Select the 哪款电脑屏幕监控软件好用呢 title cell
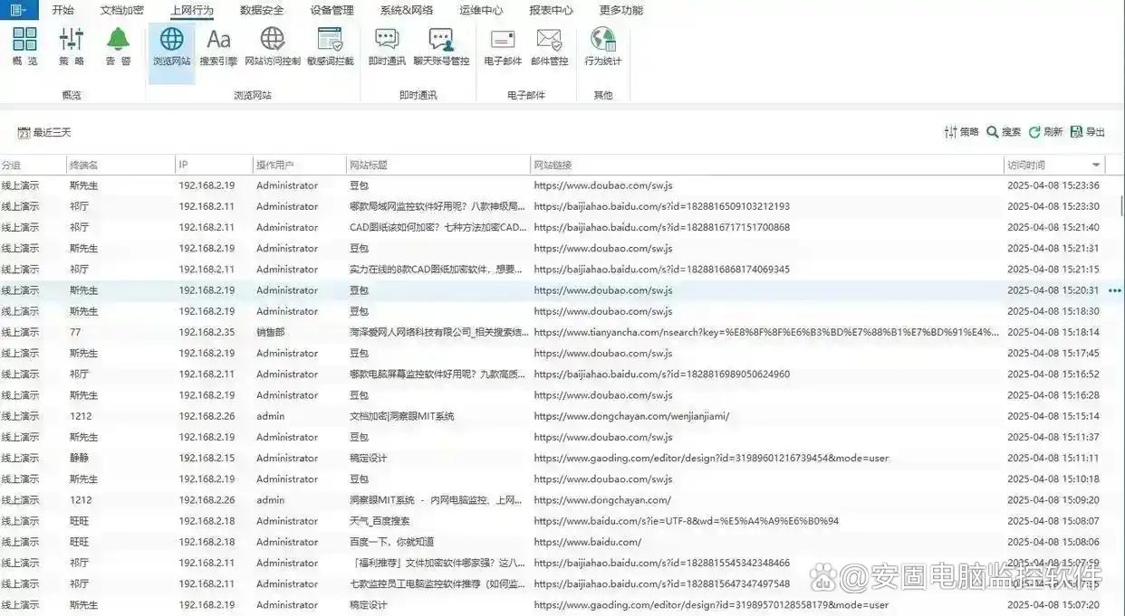Image resolution: width=1125 pixels, height=616 pixels. pyautogui.click(x=438, y=374)
